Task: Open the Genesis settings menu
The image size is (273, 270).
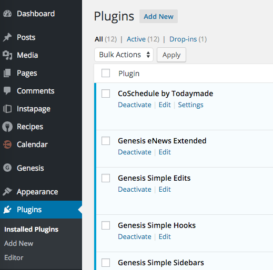Action: point(31,168)
